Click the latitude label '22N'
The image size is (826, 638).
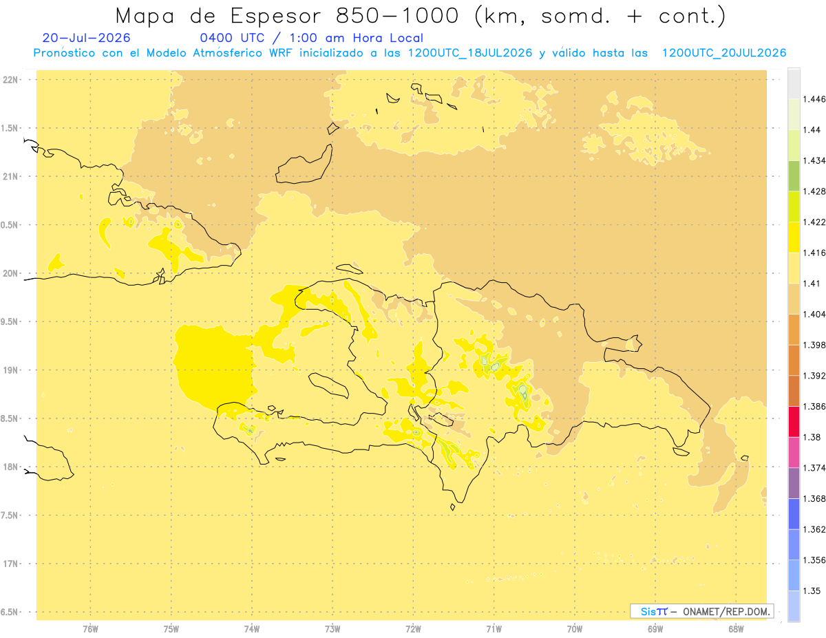click(x=10, y=79)
